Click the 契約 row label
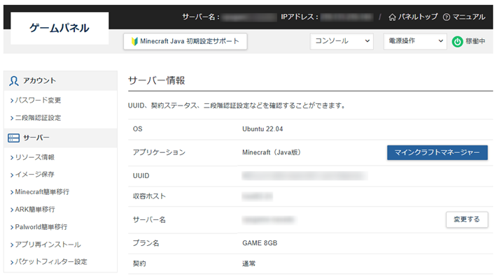Screen dimensions: 497x278 click(139, 263)
